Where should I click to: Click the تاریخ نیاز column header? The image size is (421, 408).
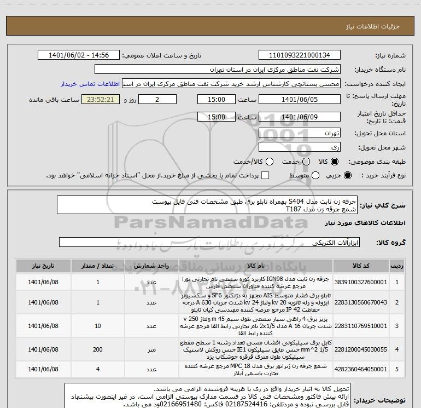pos(43,266)
